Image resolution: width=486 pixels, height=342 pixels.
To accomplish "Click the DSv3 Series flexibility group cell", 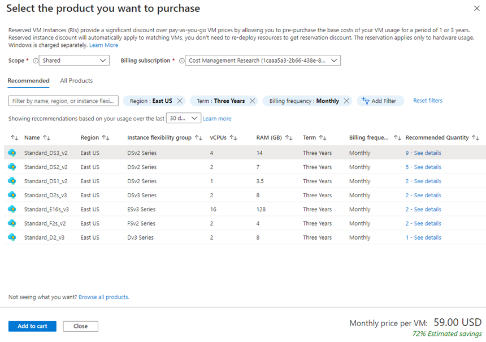I will tap(142, 195).
